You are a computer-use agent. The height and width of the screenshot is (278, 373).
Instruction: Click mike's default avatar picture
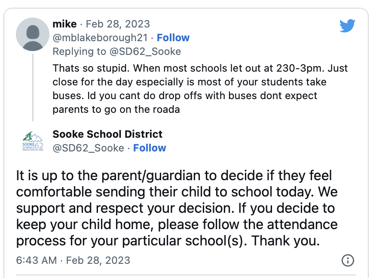[33, 34]
